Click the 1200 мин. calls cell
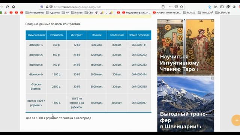240x135 pixels. 97,55
